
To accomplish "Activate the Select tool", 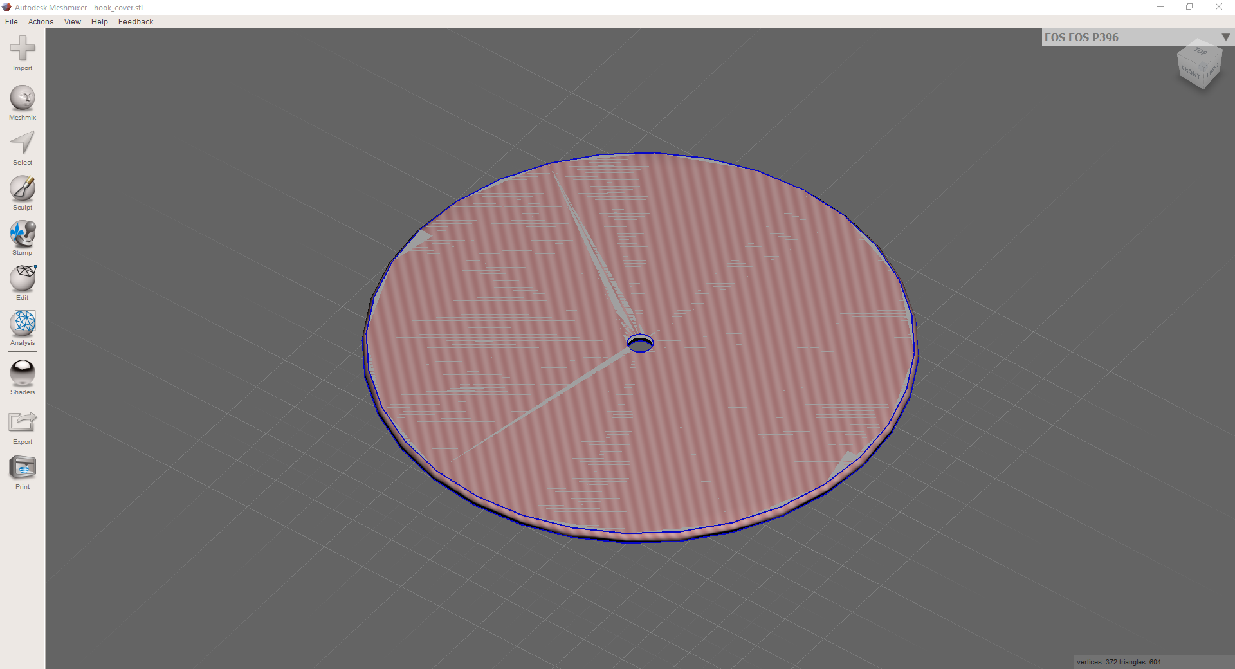I will (x=23, y=144).
